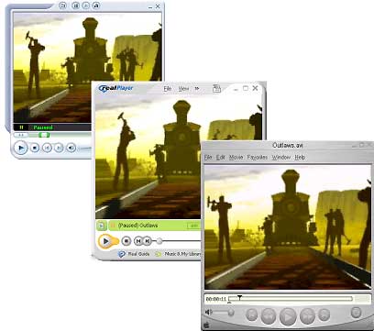
Task: Click the orange RealPlayer play button
Action: [106, 241]
